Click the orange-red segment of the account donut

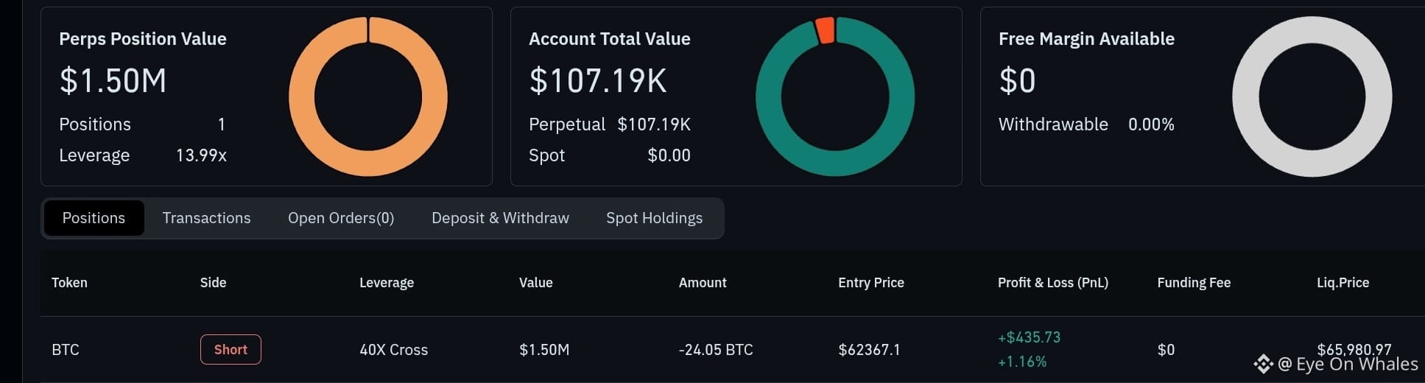point(825,30)
